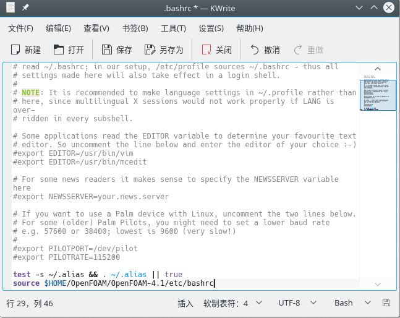
Task: Open the 工具(T) menu
Action: (173, 28)
